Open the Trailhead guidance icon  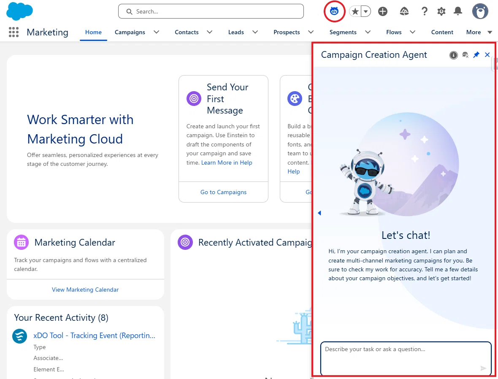click(x=404, y=12)
